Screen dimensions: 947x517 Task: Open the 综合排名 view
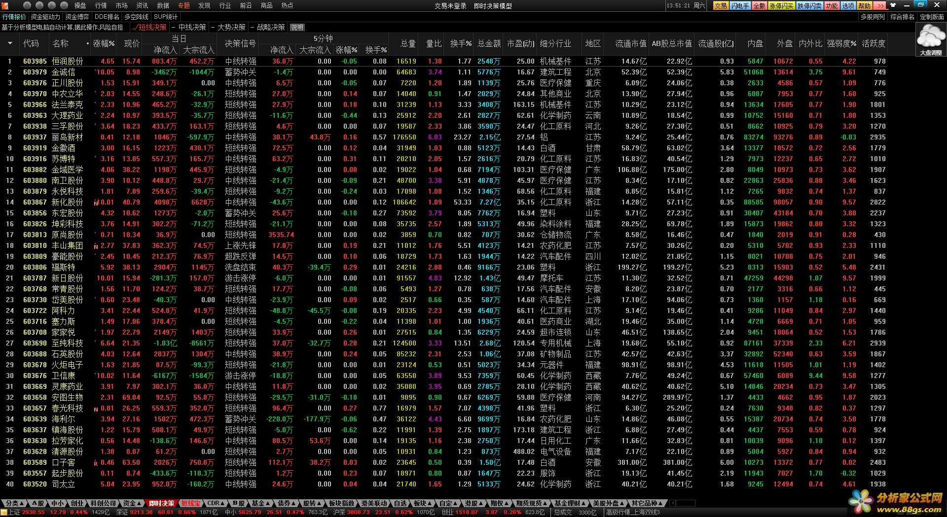[902, 17]
